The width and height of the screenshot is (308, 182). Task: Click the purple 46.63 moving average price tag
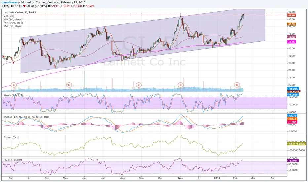291,37
